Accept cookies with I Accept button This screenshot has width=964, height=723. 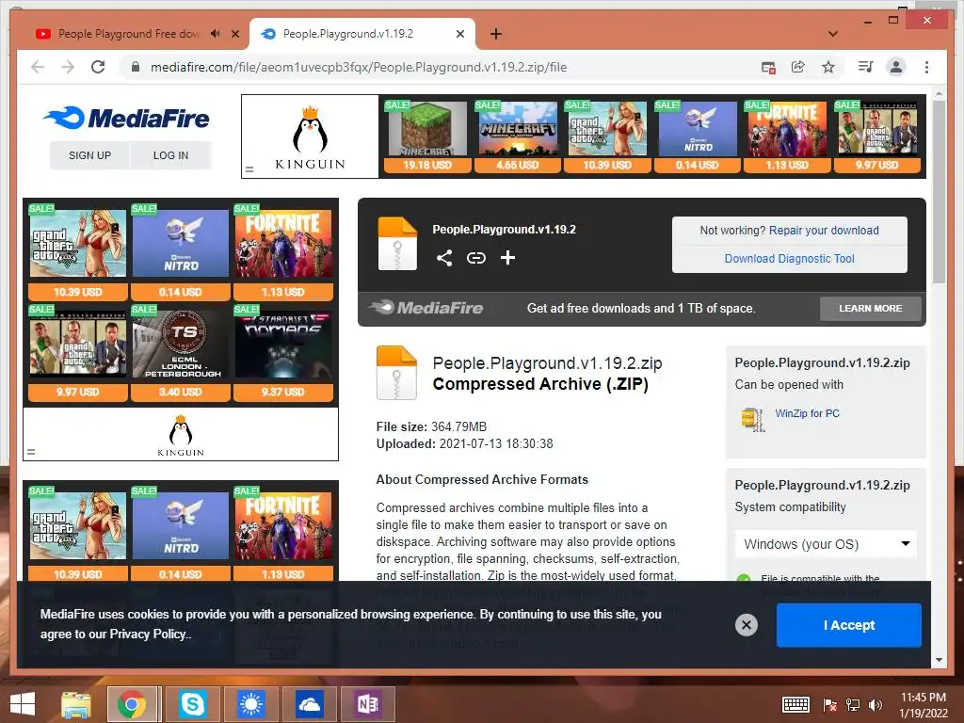point(848,625)
